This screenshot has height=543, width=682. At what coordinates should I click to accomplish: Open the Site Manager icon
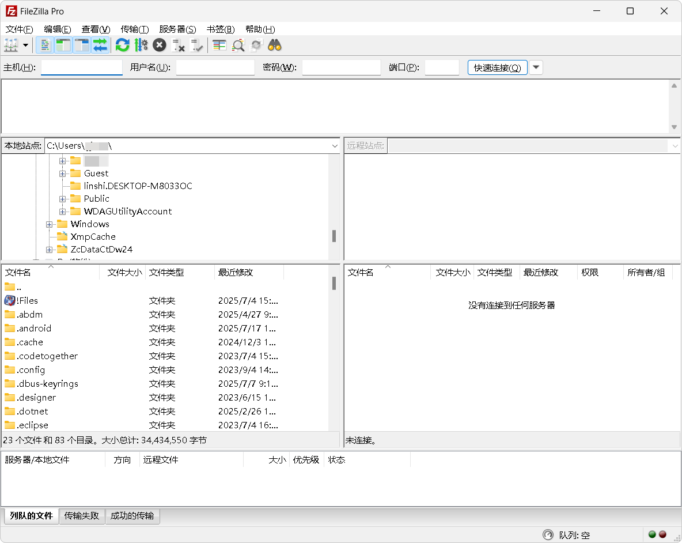(x=11, y=45)
